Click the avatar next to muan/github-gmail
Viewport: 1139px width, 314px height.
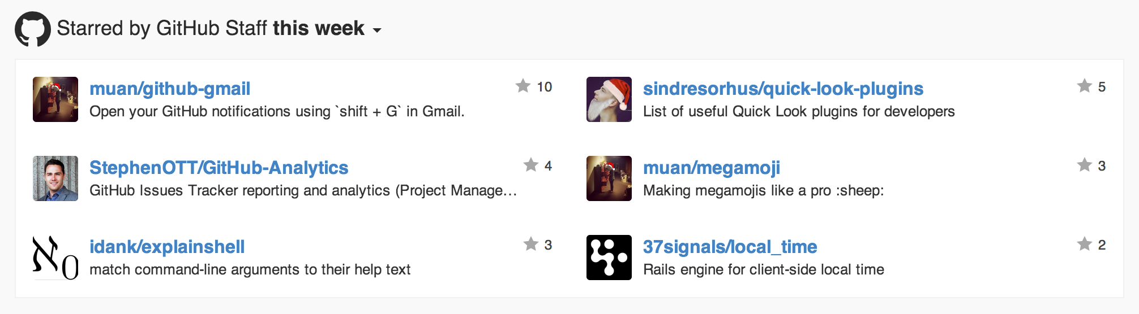point(55,99)
